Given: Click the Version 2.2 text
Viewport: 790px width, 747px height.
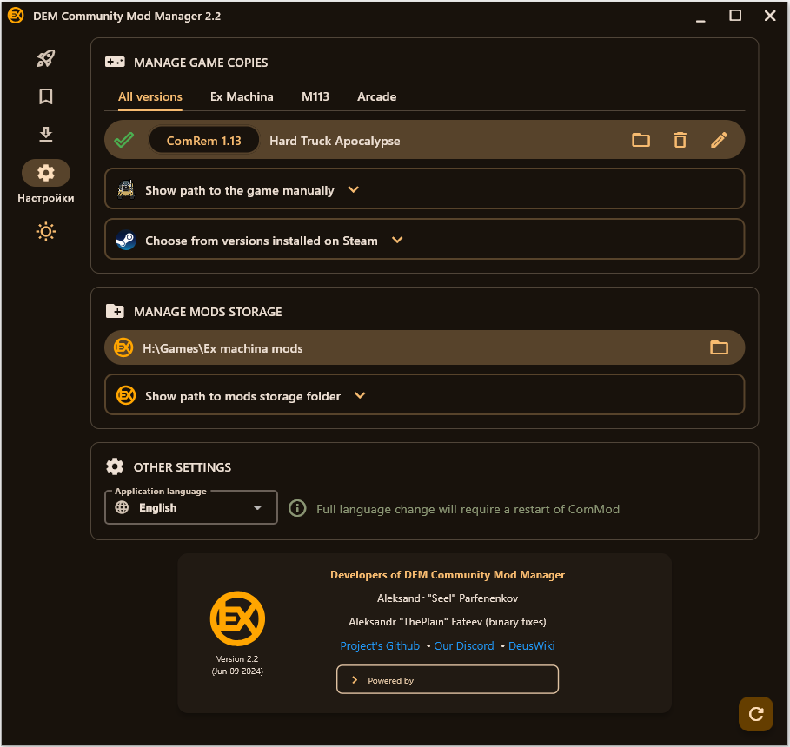Looking at the screenshot, I should [x=237, y=659].
